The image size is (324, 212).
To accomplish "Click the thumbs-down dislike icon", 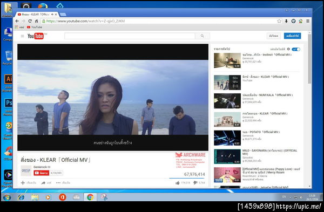I will (x=195, y=183).
